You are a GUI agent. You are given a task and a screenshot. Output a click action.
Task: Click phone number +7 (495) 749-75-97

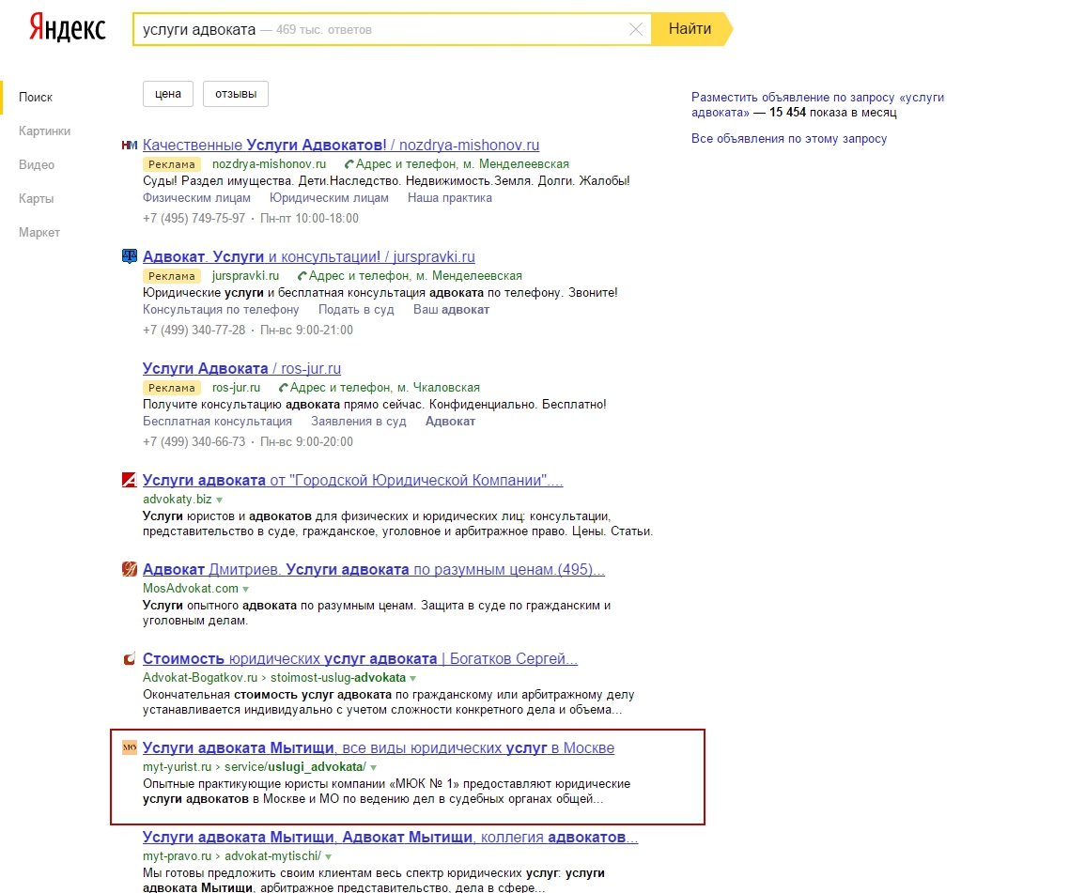pyautogui.click(x=194, y=219)
